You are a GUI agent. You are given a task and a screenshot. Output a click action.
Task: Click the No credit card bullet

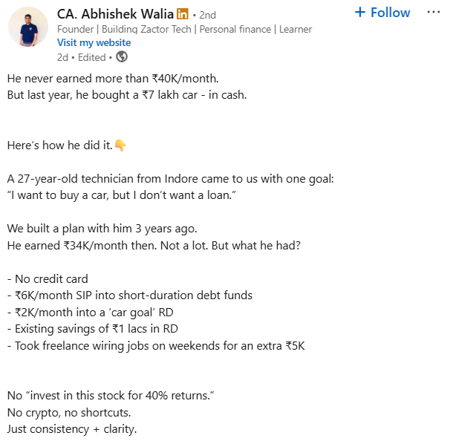click(48, 279)
